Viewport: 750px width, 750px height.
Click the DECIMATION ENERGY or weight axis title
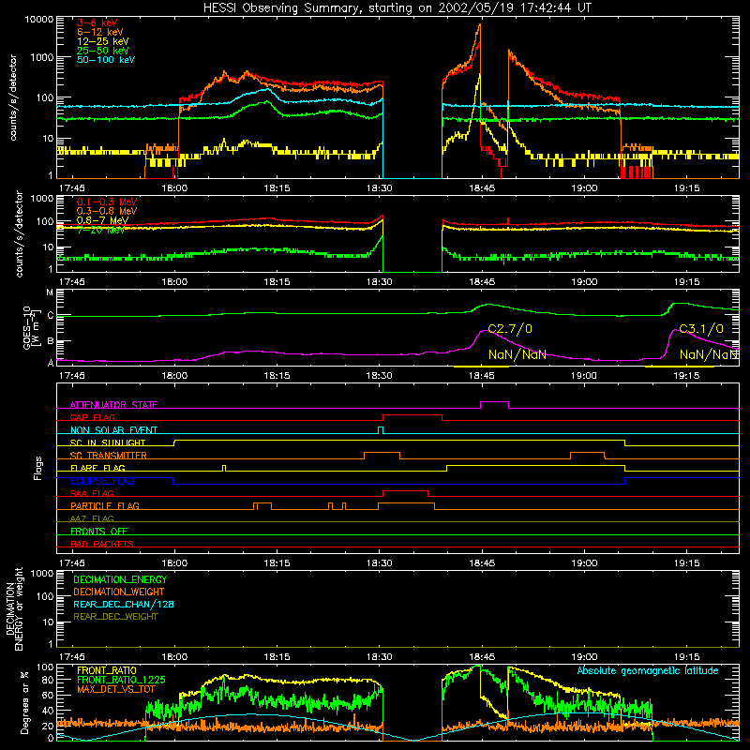[x=14, y=608]
